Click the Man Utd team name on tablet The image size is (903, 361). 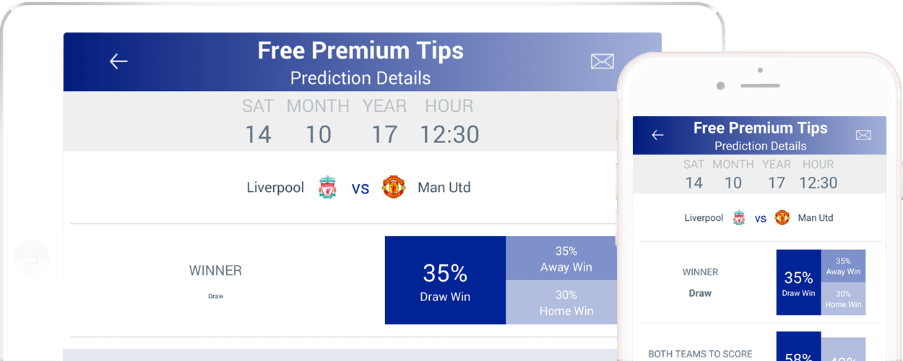pos(444,188)
